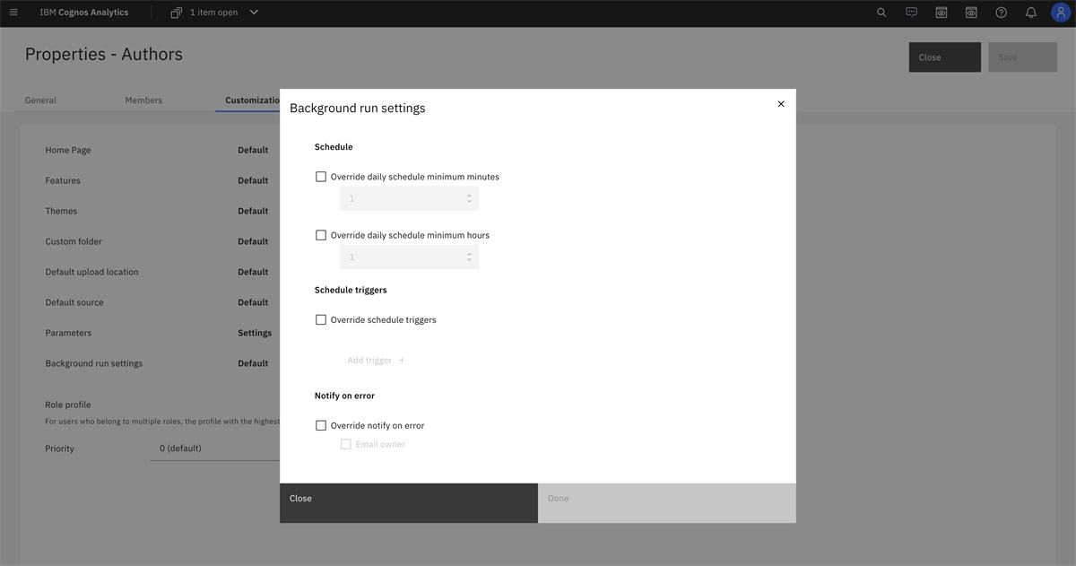Click the minimum minutes number field
1076x566 pixels.
click(x=409, y=198)
